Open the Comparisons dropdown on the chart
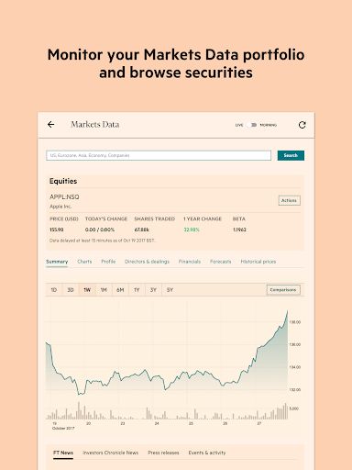 pos(283,290)
